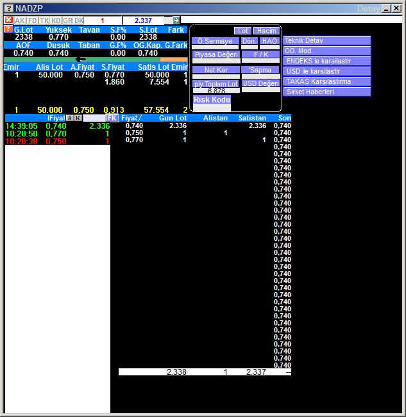Click the green-orange buy/sell ratio bar
Screen dimensions: 406x417
(x=96, y=60)
